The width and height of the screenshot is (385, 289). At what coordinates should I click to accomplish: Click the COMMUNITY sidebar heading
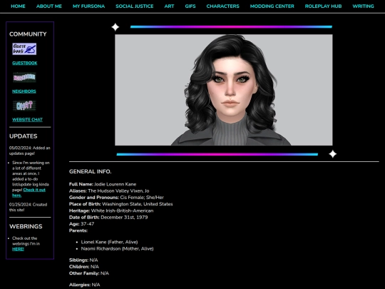click(x=28, y=34)
